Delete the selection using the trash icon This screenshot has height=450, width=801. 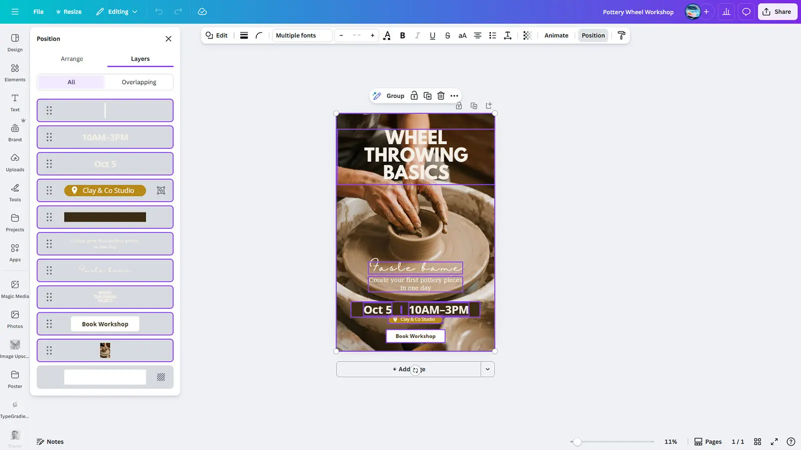pyautogui.click(x=441, y=95)
